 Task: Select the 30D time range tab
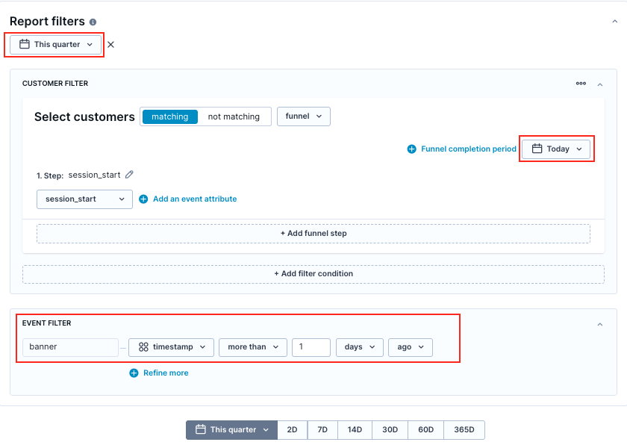tap(390, 429)
